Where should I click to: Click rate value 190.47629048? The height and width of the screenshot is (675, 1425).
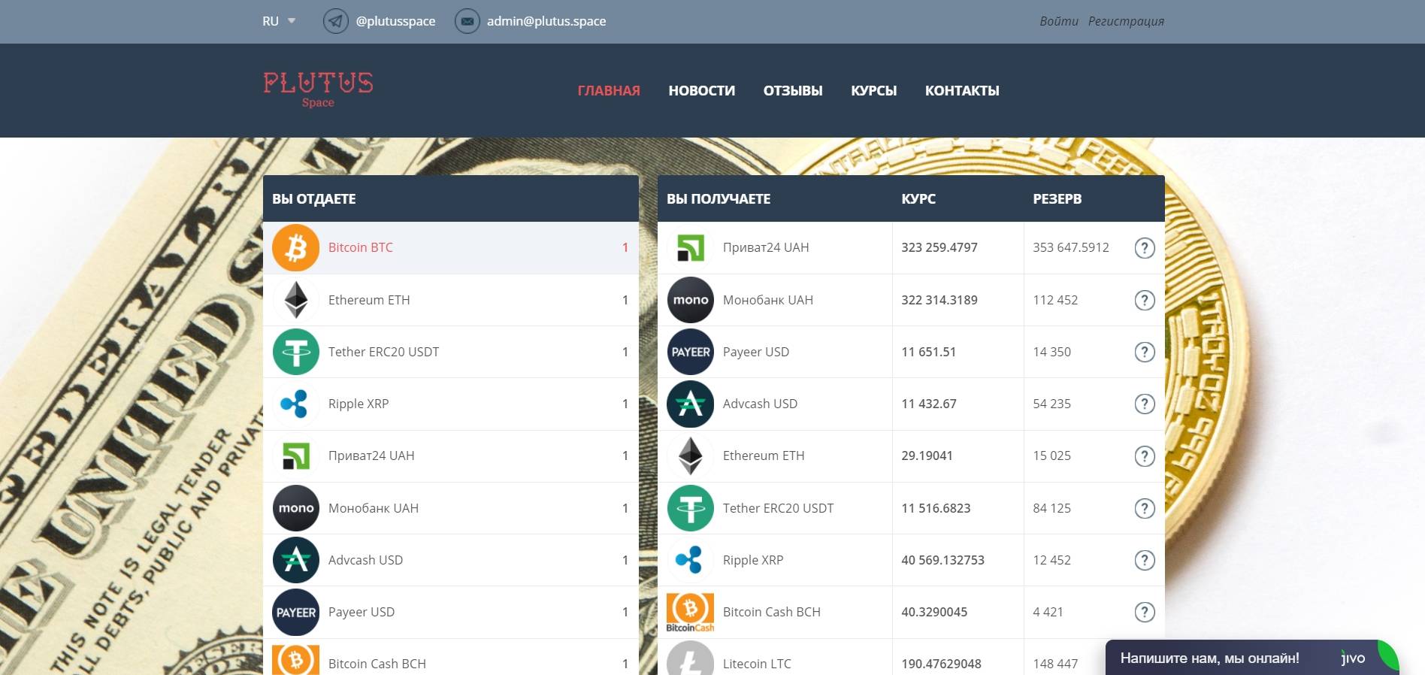point(942,664)
